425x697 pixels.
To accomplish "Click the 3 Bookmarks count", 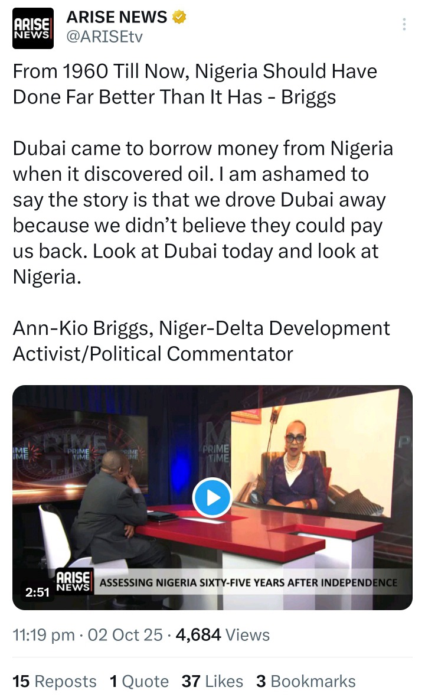I will [306, 681].
